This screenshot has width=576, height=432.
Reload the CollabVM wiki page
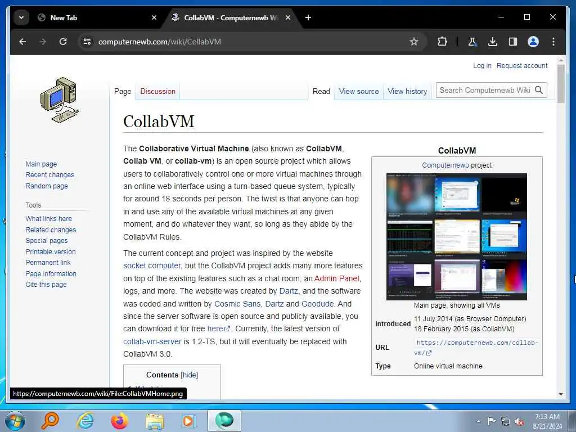click(x=63, y=42)
